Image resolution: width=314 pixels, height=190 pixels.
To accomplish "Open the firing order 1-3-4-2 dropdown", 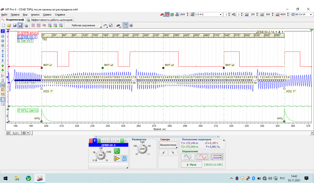I will pyautogui.click(x=220, y=14).
